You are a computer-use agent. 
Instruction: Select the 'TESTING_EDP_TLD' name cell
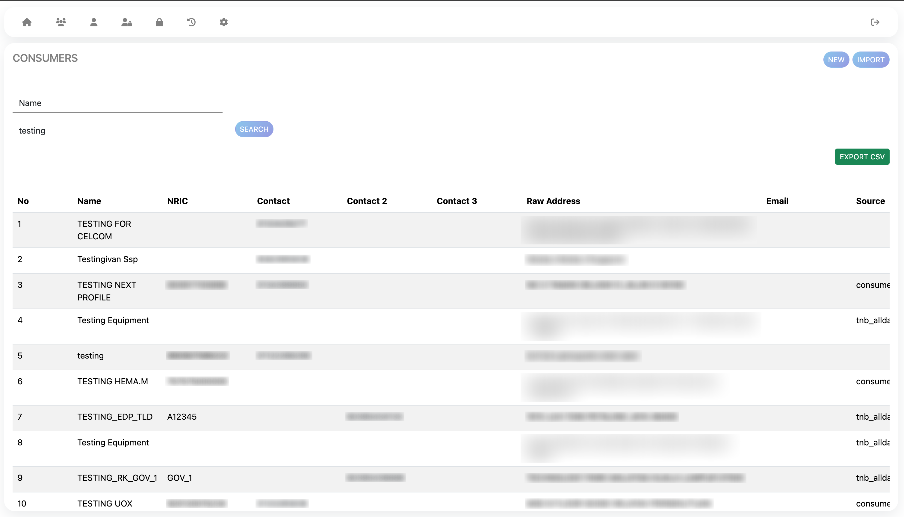[115, 417]
